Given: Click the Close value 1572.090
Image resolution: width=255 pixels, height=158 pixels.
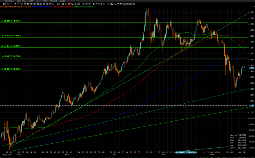Looking at the screenshot, I should [x=242, y=148].
